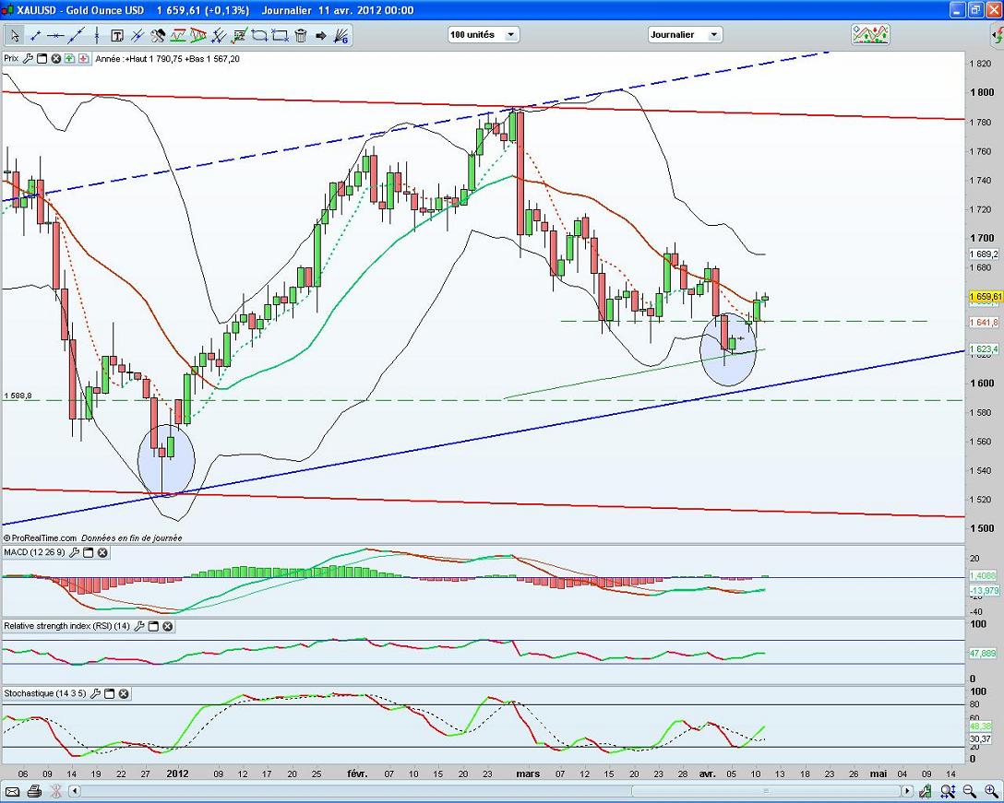The width and height of the screenshot is (1004, 803).
Task: Click green up arrow on Prix panel
Action: pyautogui.click(x=70, y=58)
